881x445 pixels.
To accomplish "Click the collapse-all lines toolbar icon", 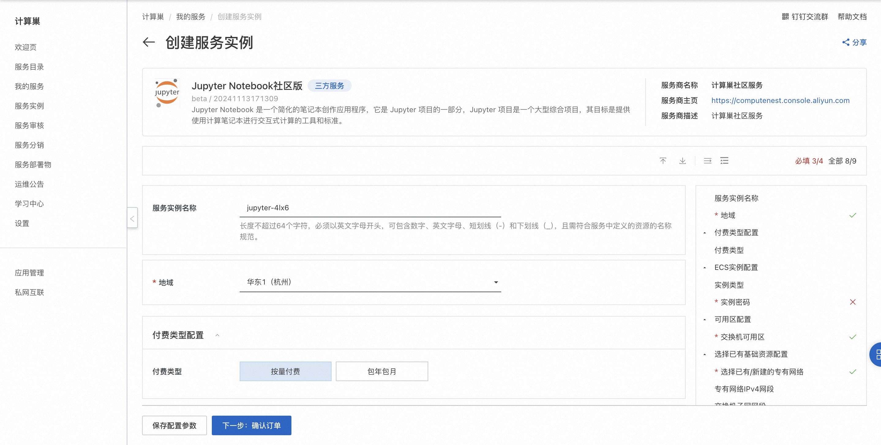I will pyautogui.click(x=708, y=161).
